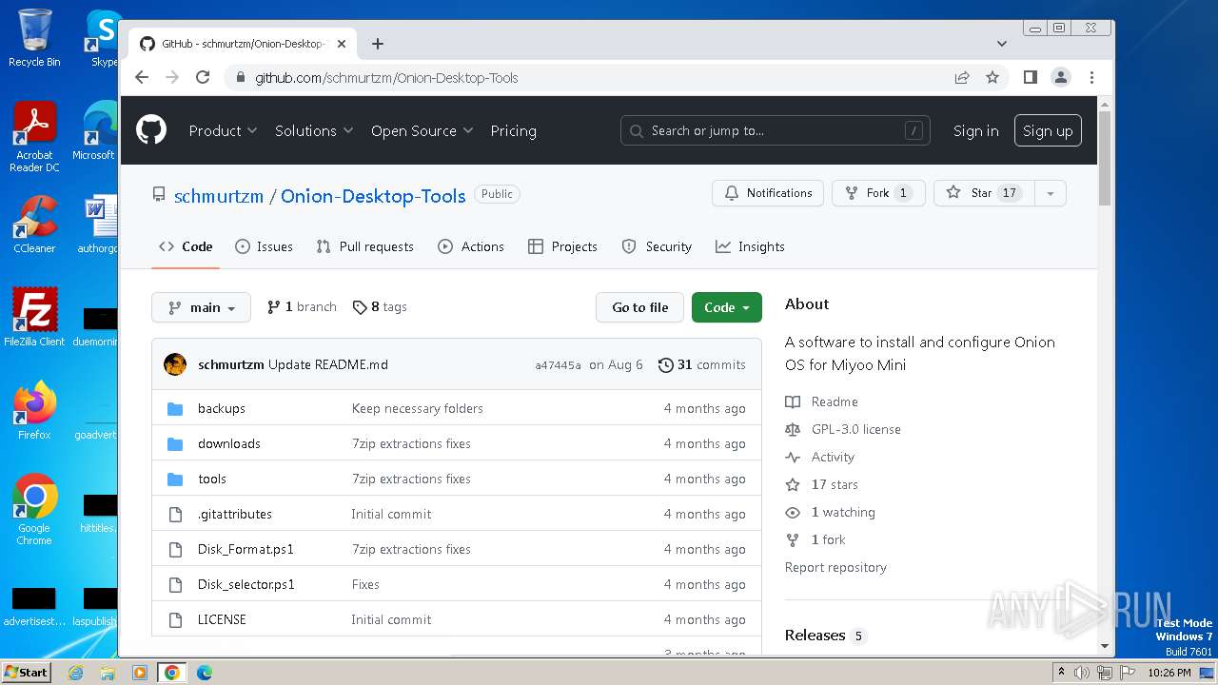Open Google Chrome desktop icon
The image size is (1218, 685).
click(x=34, y=509)
